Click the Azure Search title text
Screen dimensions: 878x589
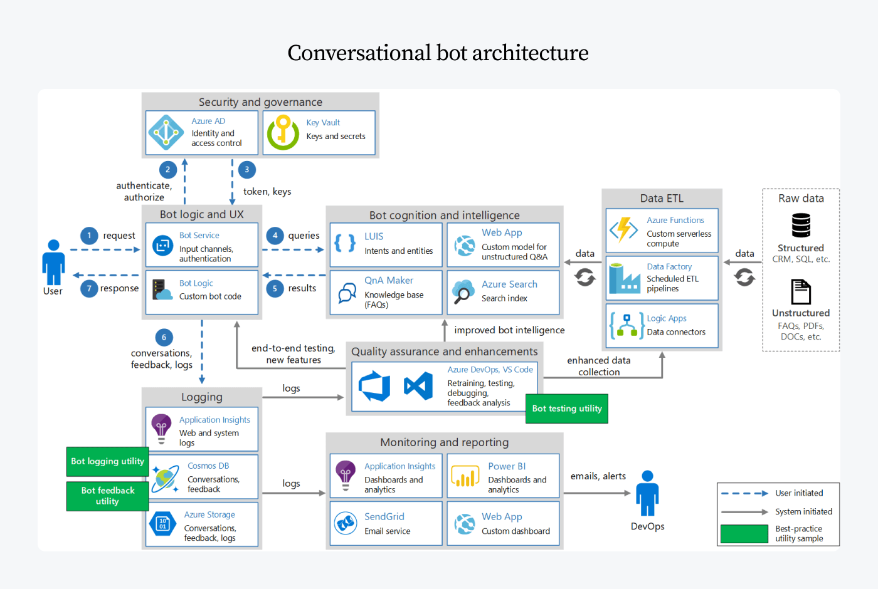click(x=509, y=284)
